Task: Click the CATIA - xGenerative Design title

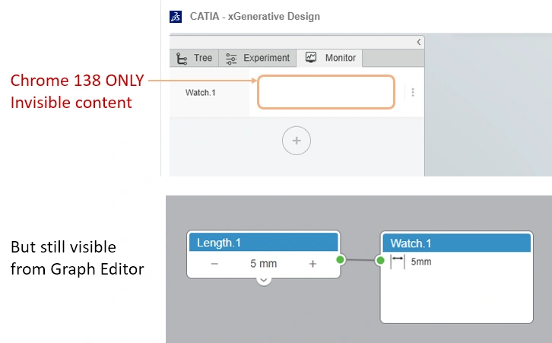Action: [x=255, y=17]
